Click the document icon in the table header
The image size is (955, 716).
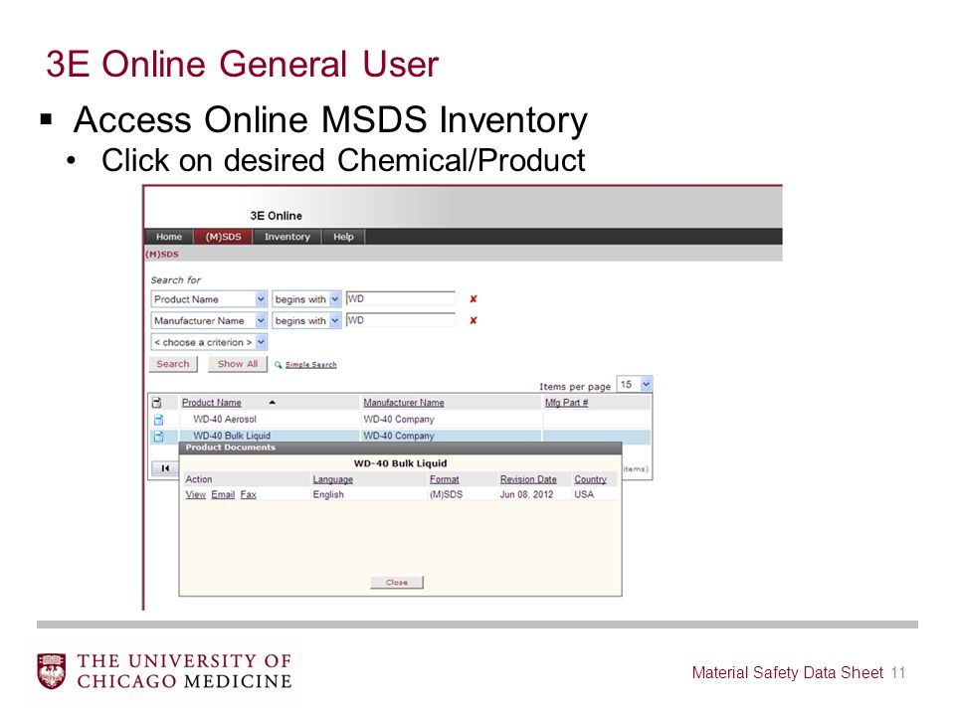[x=157, y=403]
